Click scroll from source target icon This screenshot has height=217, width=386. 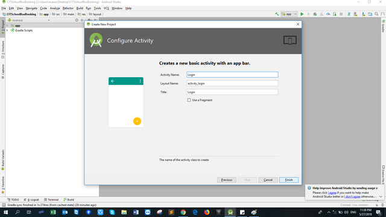coord(77,20)
